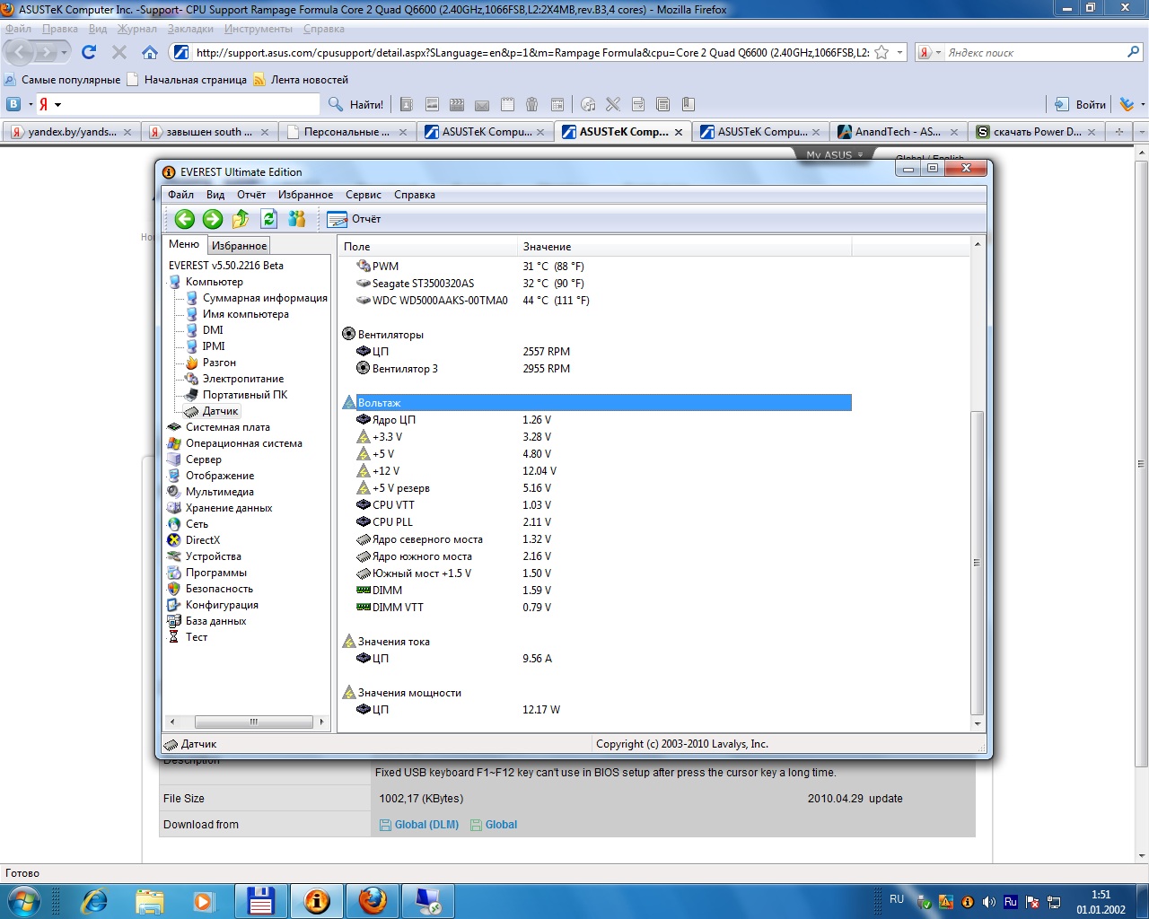This screenshot has width=1149, height=919.
Task: Open the address bar history dropdown arrow
Action: (x=899, y=52)
